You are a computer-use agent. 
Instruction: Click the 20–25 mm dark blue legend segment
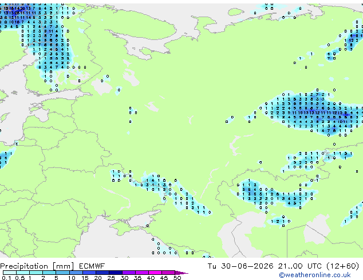102,273
